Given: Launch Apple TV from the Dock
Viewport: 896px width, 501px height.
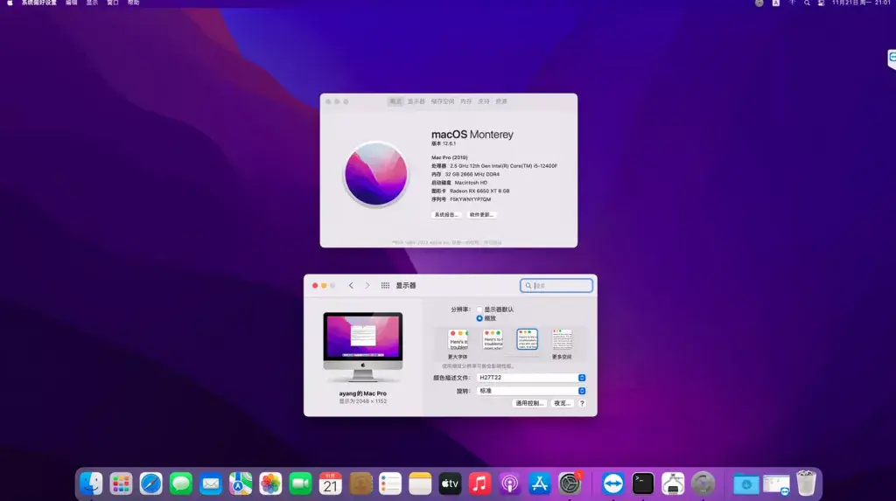Looking at the screenshot, I should click(450, 484).
